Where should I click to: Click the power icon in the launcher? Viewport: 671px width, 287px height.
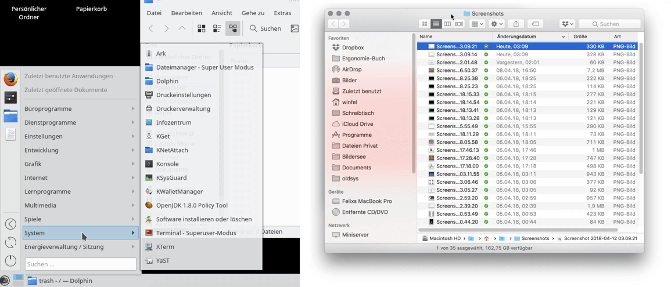[x=10, y=261]
